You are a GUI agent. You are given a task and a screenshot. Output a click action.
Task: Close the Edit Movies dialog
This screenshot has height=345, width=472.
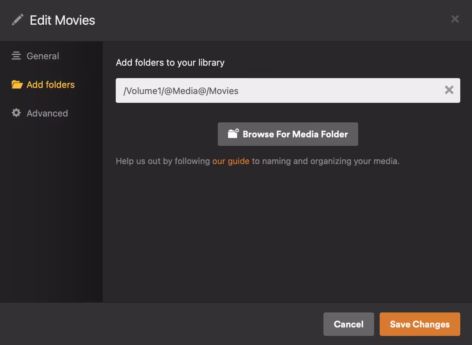[455, 19]
